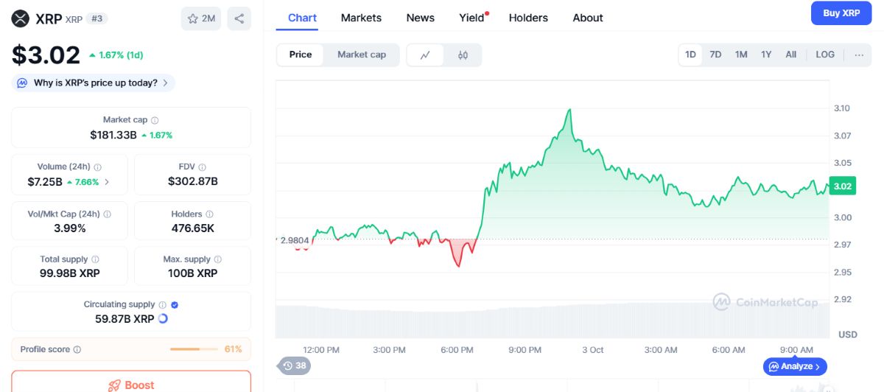
Task: Set chart range to 7D
Action: [715, 55]
